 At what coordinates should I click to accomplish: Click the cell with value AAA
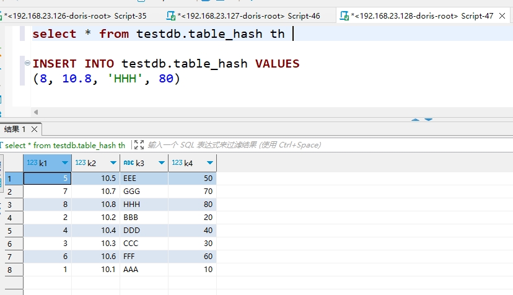(x=144, y=270)
